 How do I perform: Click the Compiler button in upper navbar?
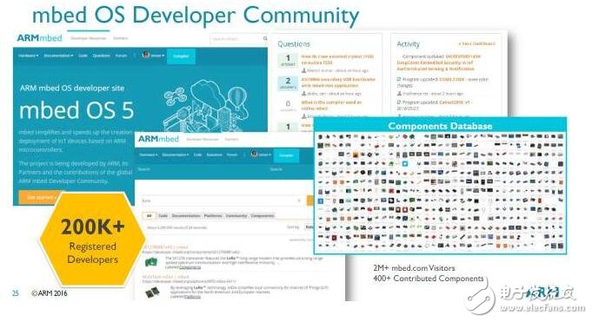181,56
